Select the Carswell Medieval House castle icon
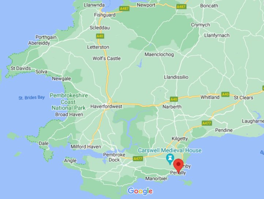264x199 pixels. click(x=170, y=159)
